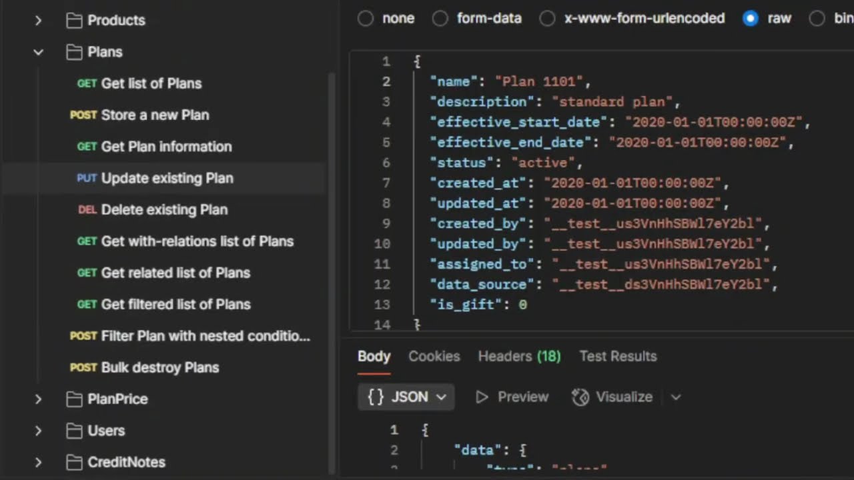Screen dimensions: 854x480
Task: Click the Products folder icon
Action: pos(74,21)
